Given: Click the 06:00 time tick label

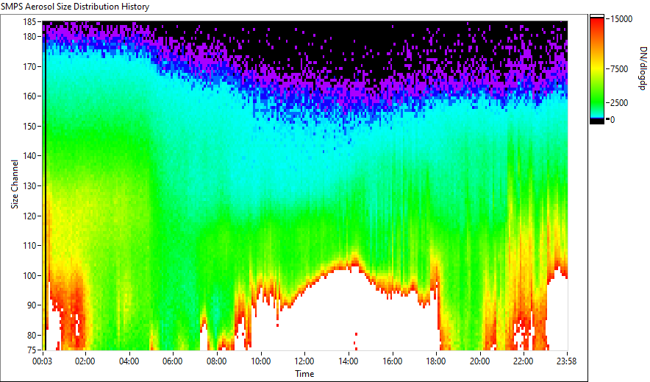Looking at the screenshot, I should click(x=173, y=361).
